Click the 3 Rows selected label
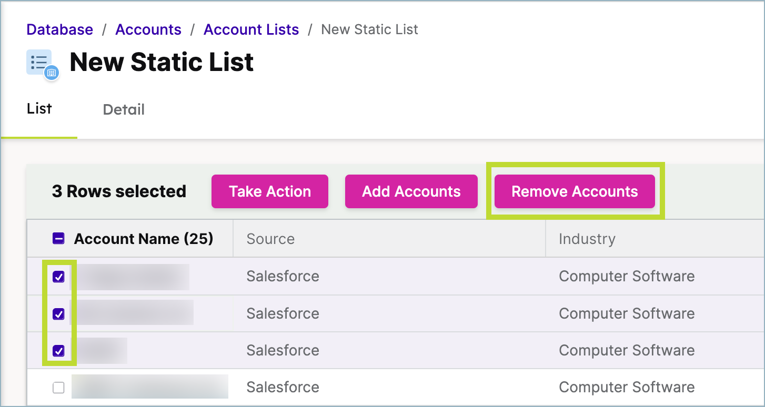This screenshot has width=765, height=407. 119,191
